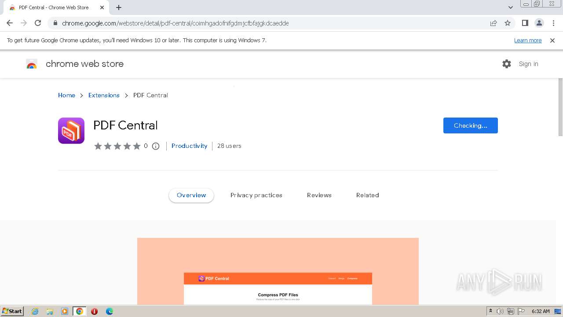
Task: Bookmark this page with the star icon
Action: tap(508, 23)
